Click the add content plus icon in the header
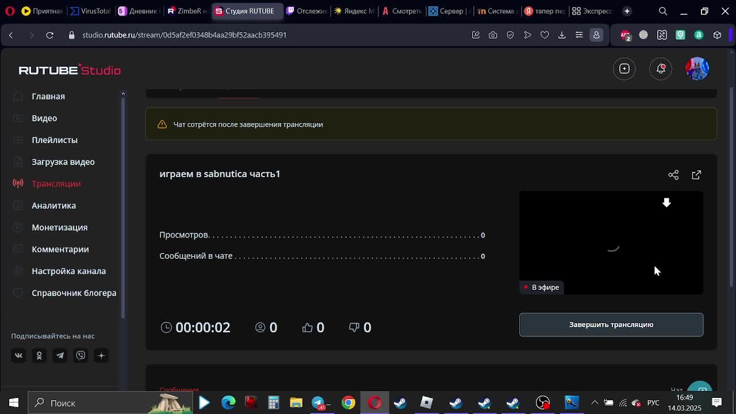 (624, 69)
